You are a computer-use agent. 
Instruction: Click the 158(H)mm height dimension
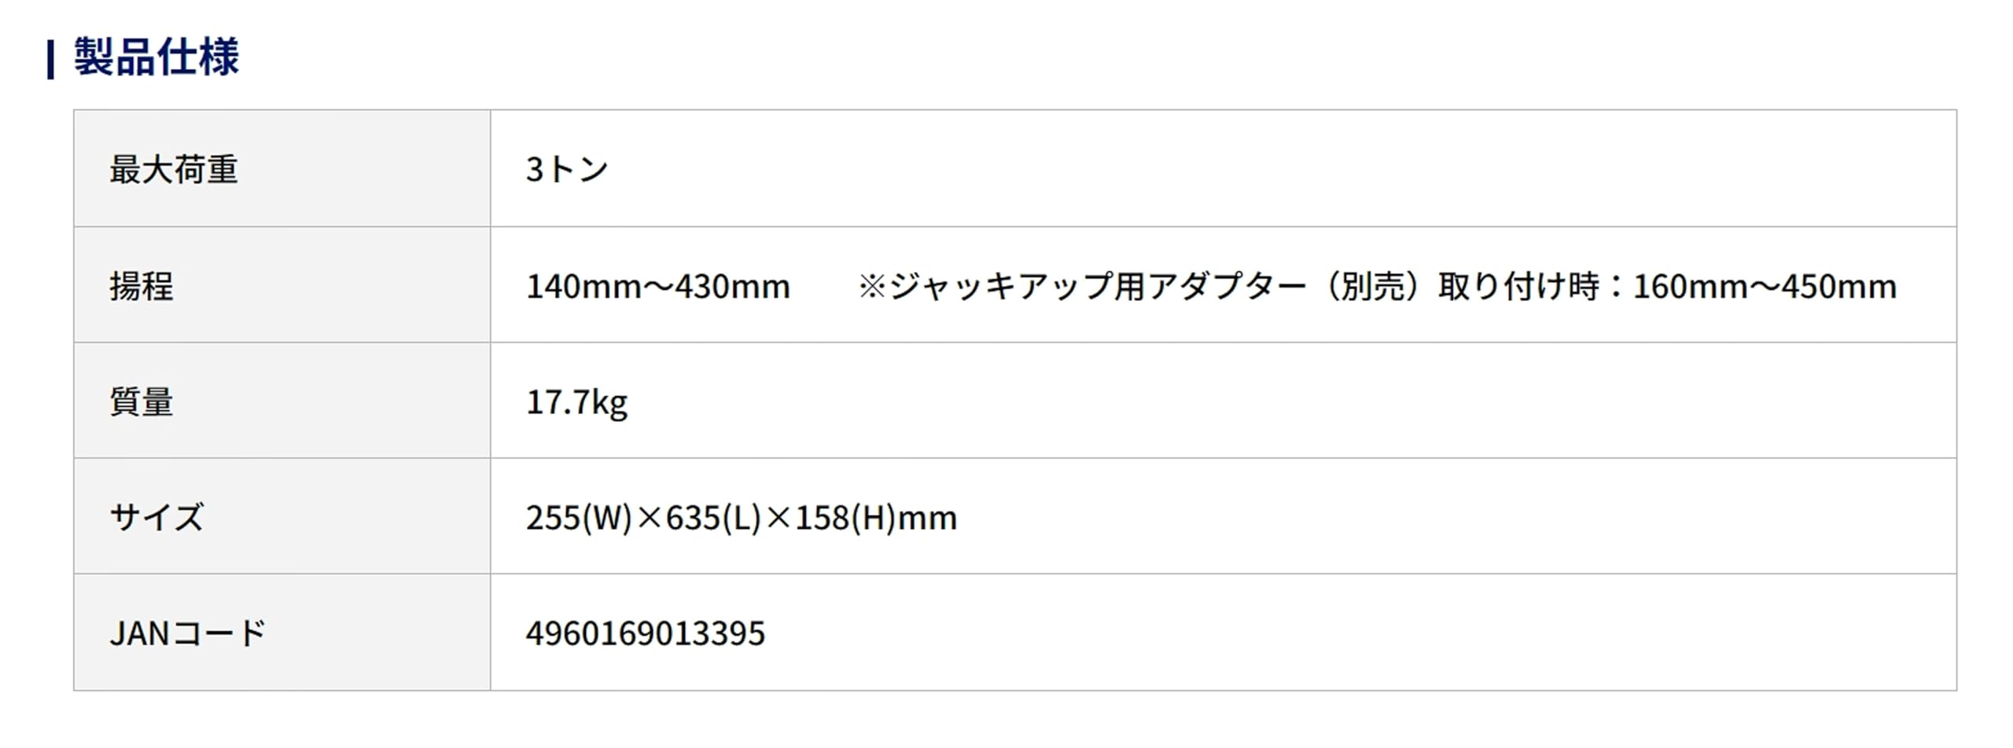[876, 519]
